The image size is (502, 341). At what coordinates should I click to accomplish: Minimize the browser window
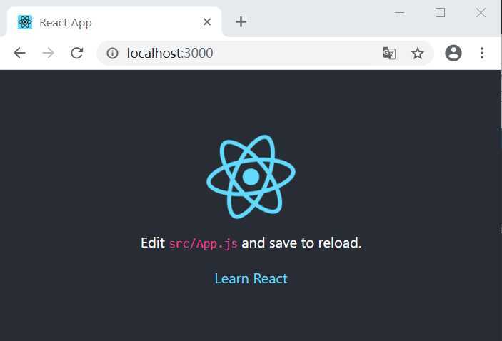click(x=399, y=13)
